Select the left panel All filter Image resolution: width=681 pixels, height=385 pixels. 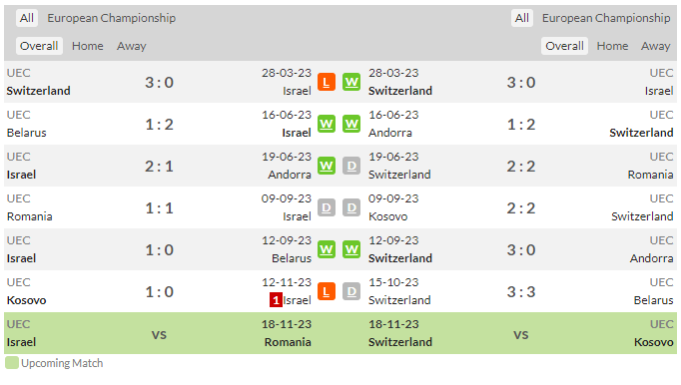[27, 18]
